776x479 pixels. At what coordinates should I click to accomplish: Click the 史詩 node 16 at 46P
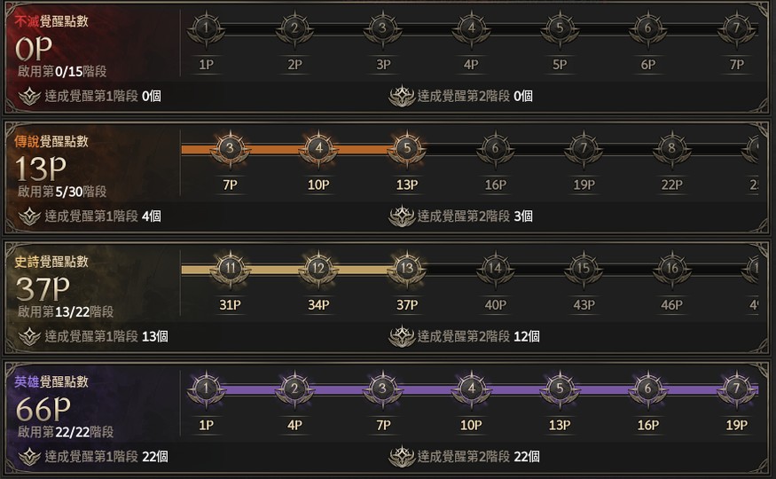[x=671, y=269]
